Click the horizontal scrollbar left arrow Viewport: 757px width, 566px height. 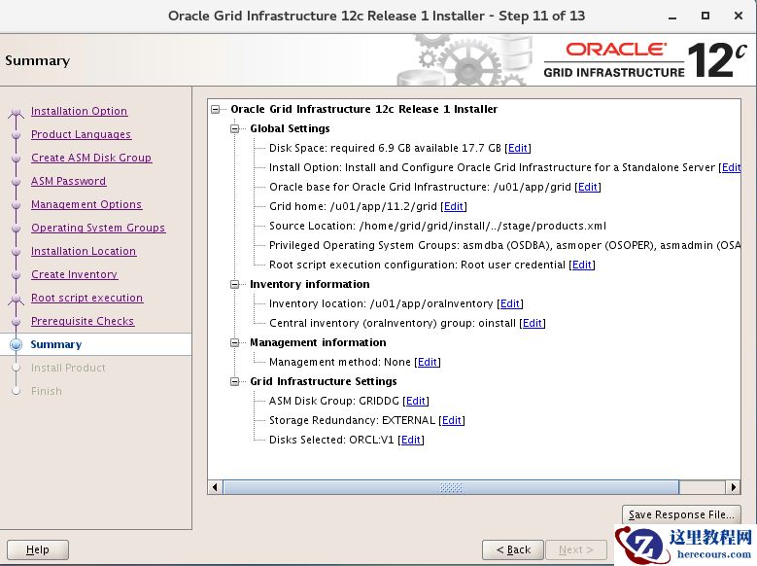215,486
